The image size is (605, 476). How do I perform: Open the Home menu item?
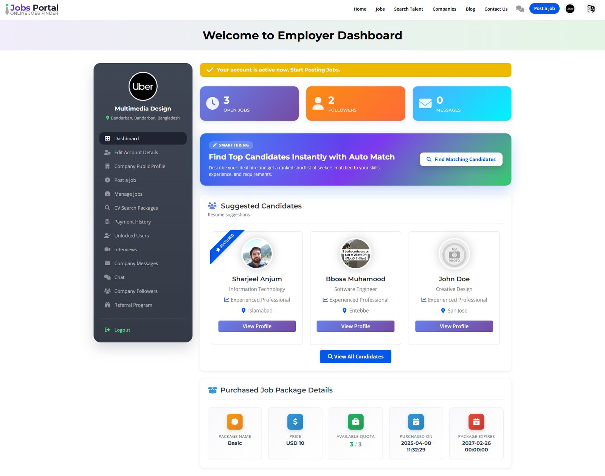(x=360, y=9)
